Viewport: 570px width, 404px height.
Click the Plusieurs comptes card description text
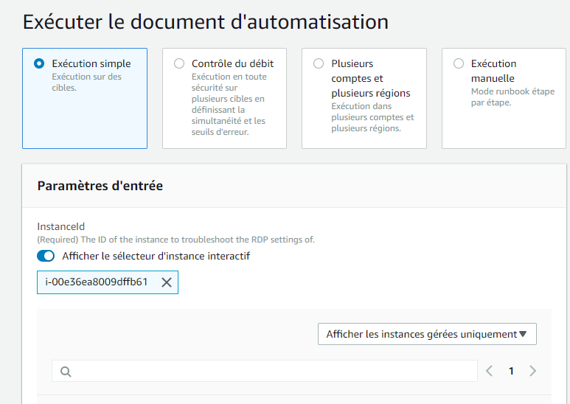372,117
